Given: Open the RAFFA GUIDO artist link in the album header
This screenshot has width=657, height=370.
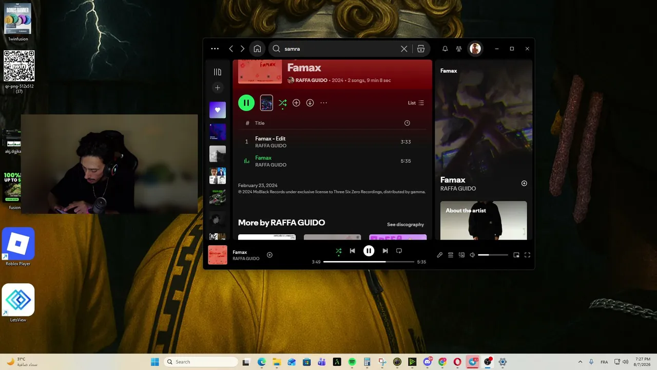Looking at the screenshot, I should [312, 80].
